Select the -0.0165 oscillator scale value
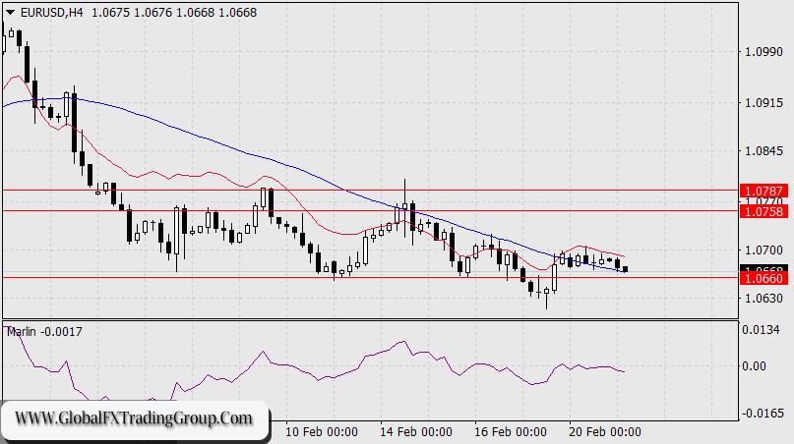 [x=763, y=414]
